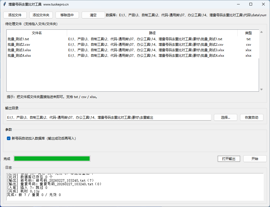Click the 类型 column header

click(248, 33)
